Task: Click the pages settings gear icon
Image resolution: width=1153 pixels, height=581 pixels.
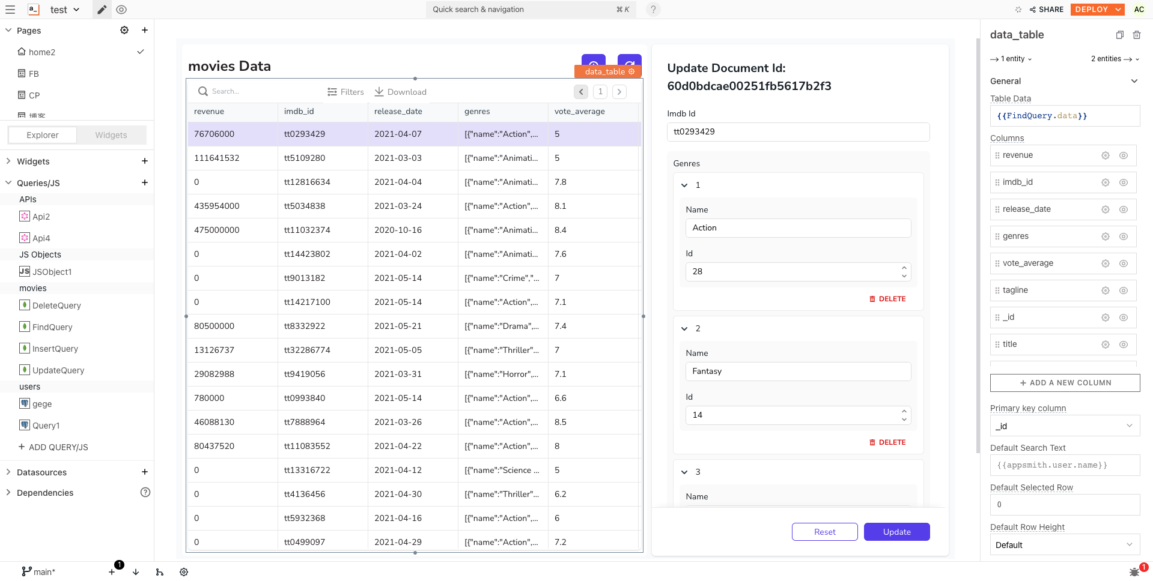Action: (x=124, y=30)
